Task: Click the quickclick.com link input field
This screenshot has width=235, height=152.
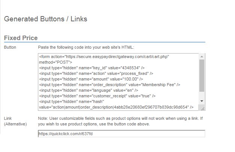Action: pyautogui.click(x=122, y=134)
